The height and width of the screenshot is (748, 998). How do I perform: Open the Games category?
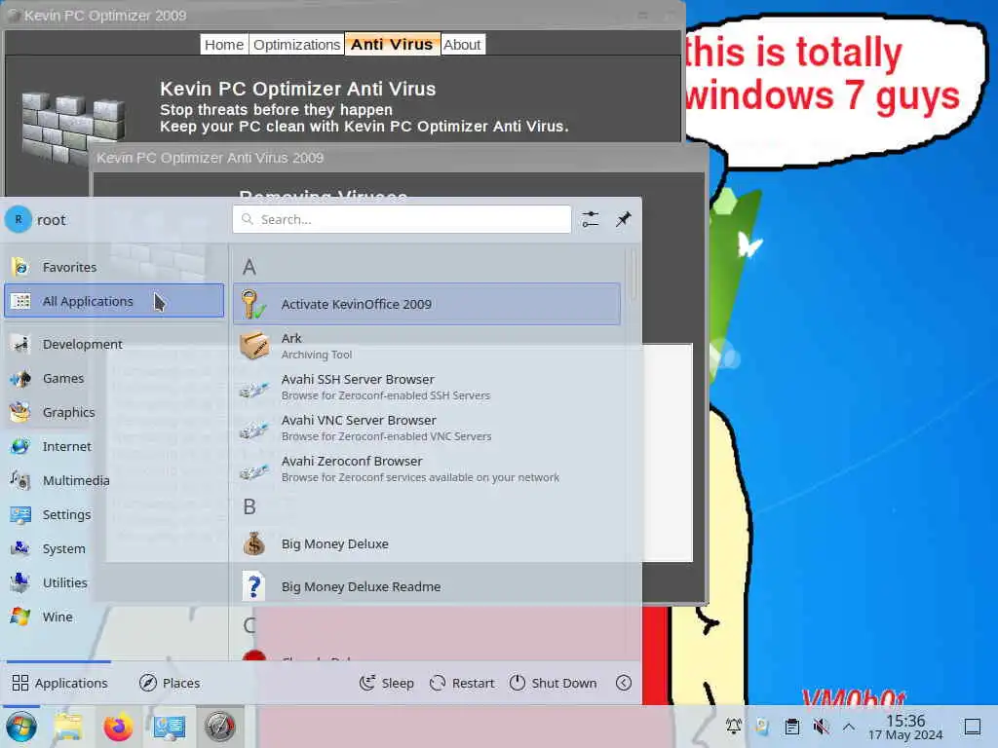(x=114, y=379)
